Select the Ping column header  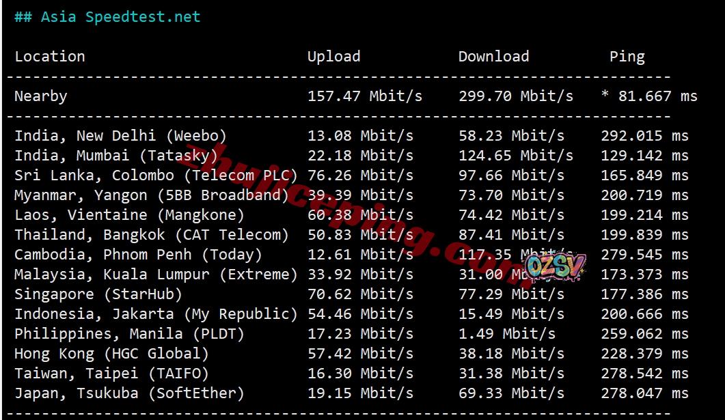(x=627, y=57)
